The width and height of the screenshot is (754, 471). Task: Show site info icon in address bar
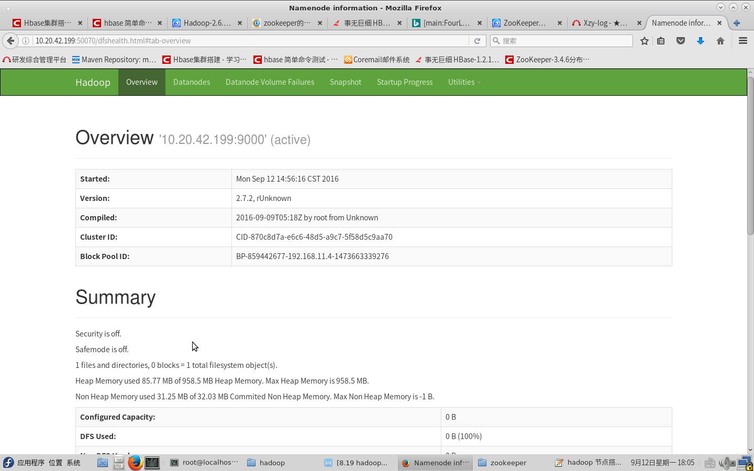tap(25, 41)
